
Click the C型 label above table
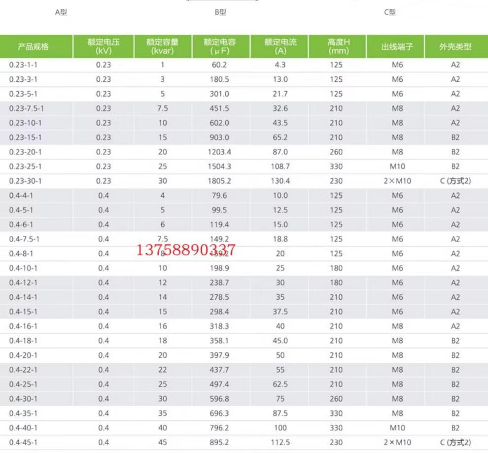pyautogui.click(x=390, y=12)
